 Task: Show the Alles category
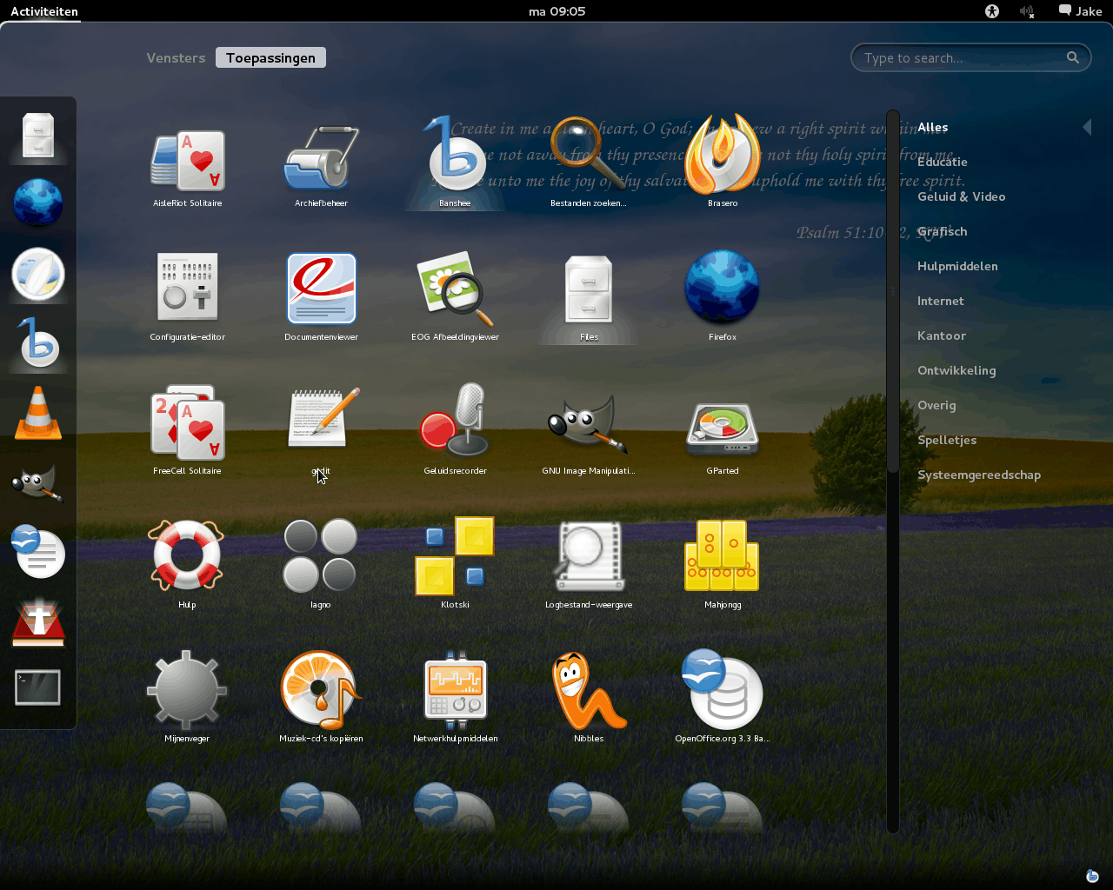[933, 127]
